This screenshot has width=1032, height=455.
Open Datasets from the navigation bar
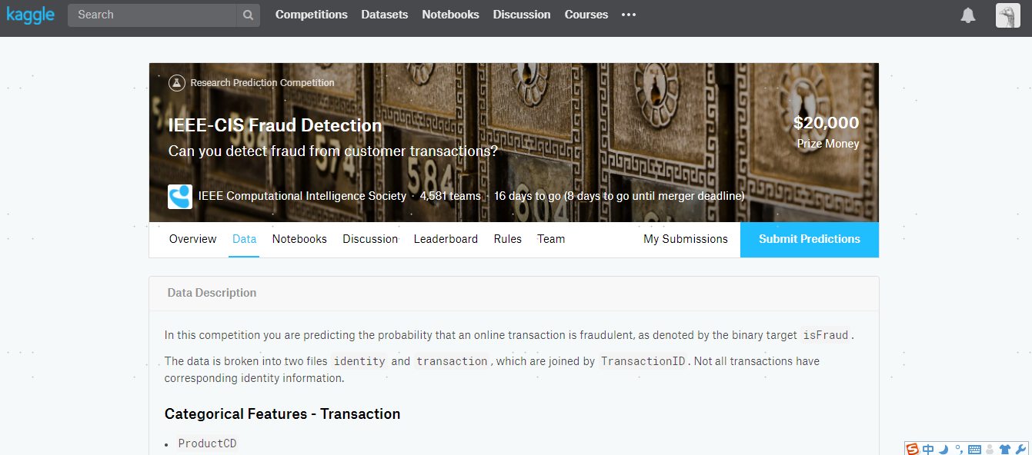(384, 15)
